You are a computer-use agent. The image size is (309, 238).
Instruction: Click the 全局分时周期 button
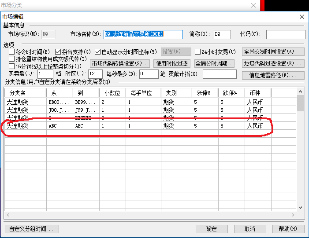click(x=214, y=63)
